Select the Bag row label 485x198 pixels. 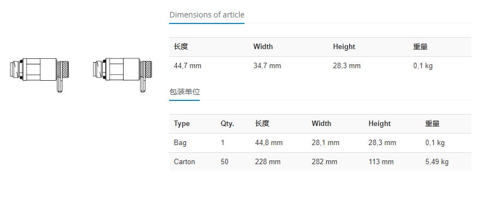pos(180,143)
